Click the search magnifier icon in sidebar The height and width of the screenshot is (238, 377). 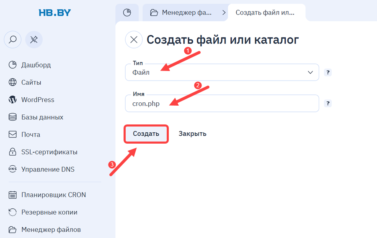(13, 40)
